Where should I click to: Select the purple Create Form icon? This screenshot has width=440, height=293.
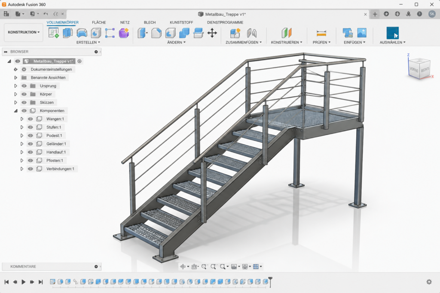124,33
